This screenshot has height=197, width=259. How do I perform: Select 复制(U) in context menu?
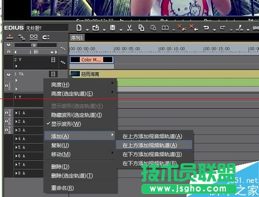80,145
